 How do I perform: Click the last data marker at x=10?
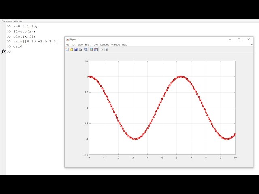point(235,134)
